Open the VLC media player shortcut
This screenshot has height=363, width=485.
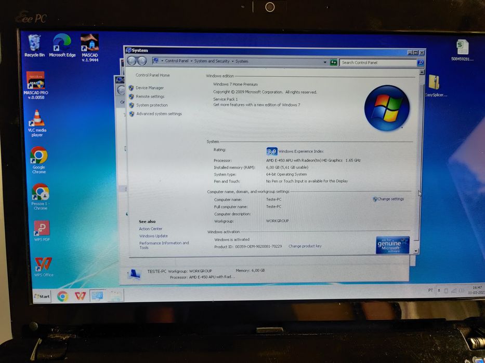coord(37,123)
